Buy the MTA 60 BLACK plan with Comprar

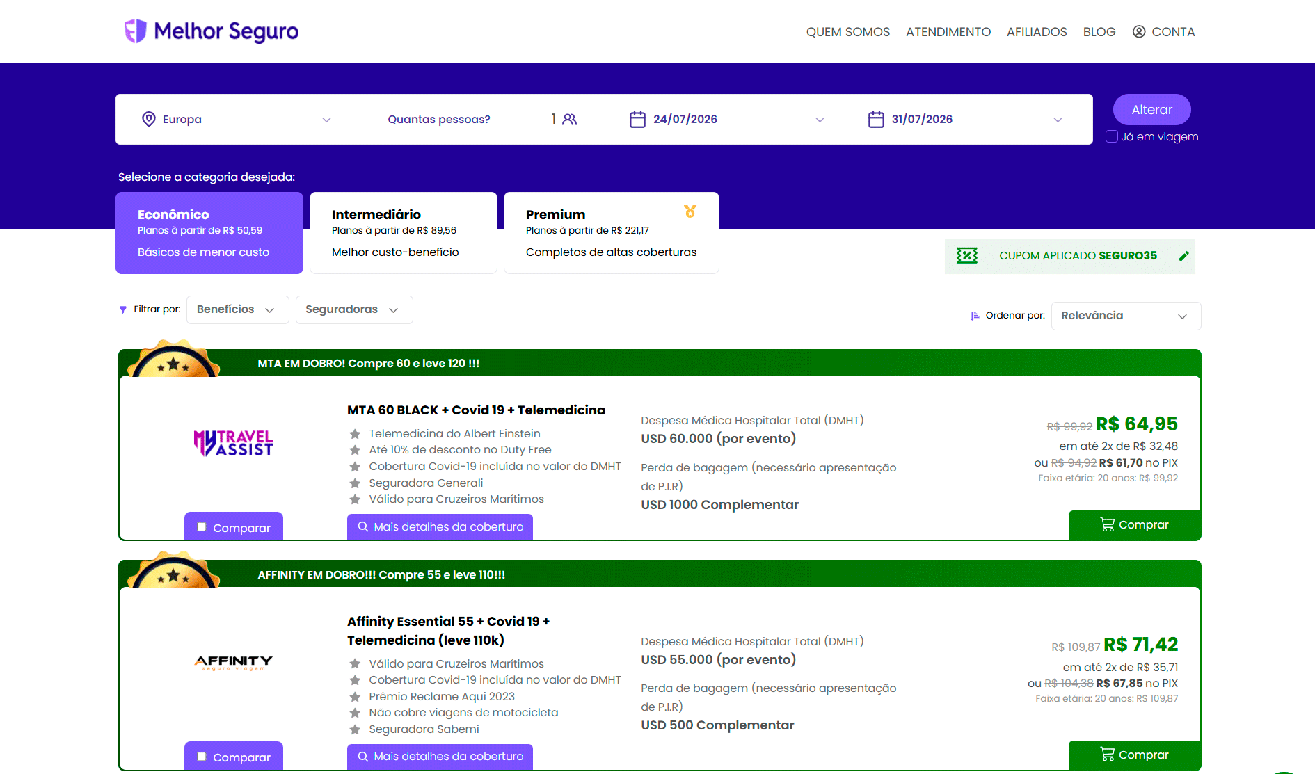[x=1135, y=525]
